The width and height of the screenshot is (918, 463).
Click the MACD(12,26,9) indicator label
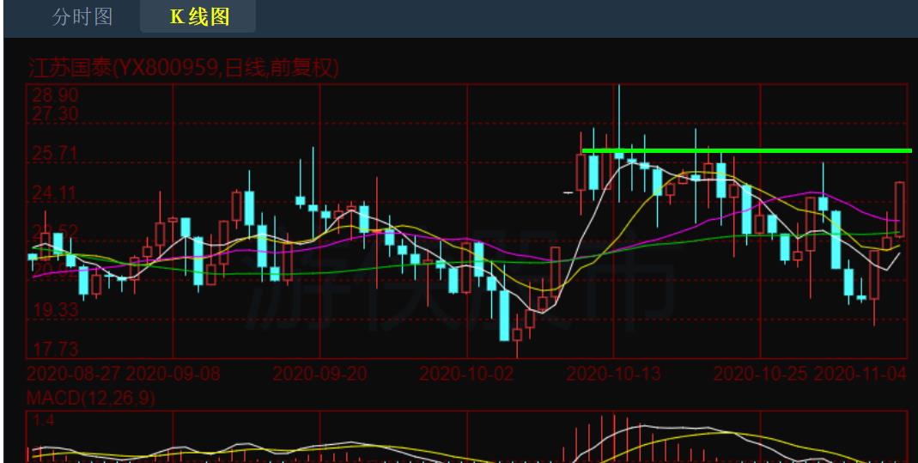[91, 399]
